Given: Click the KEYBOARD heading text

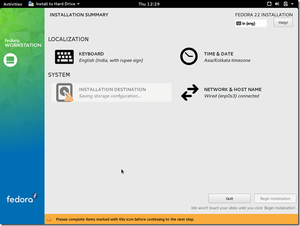Looking at the screenshot, I should pyautogui.click(x=91, y=54).
